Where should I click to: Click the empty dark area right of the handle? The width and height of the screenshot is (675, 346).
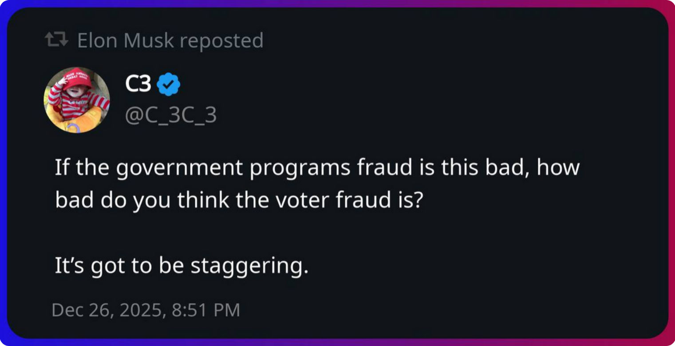tap(399, 115)
